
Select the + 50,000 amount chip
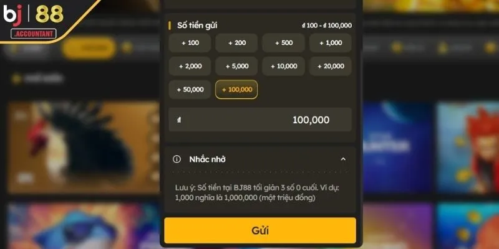190,90
